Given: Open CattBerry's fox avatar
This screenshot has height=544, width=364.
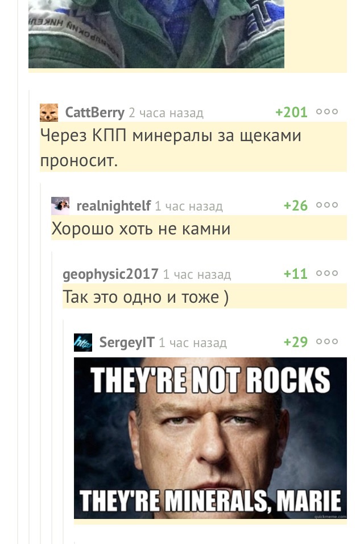Looking at the screenshot, I should 49,112.
